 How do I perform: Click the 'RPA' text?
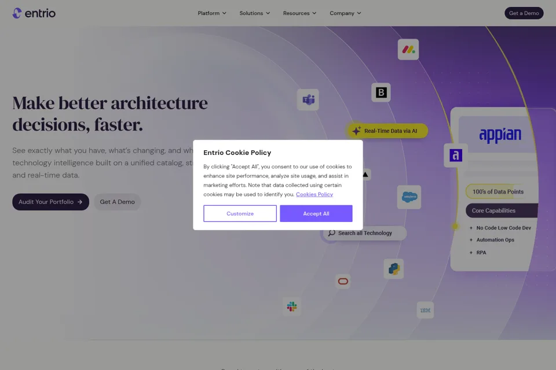(481, 253)
